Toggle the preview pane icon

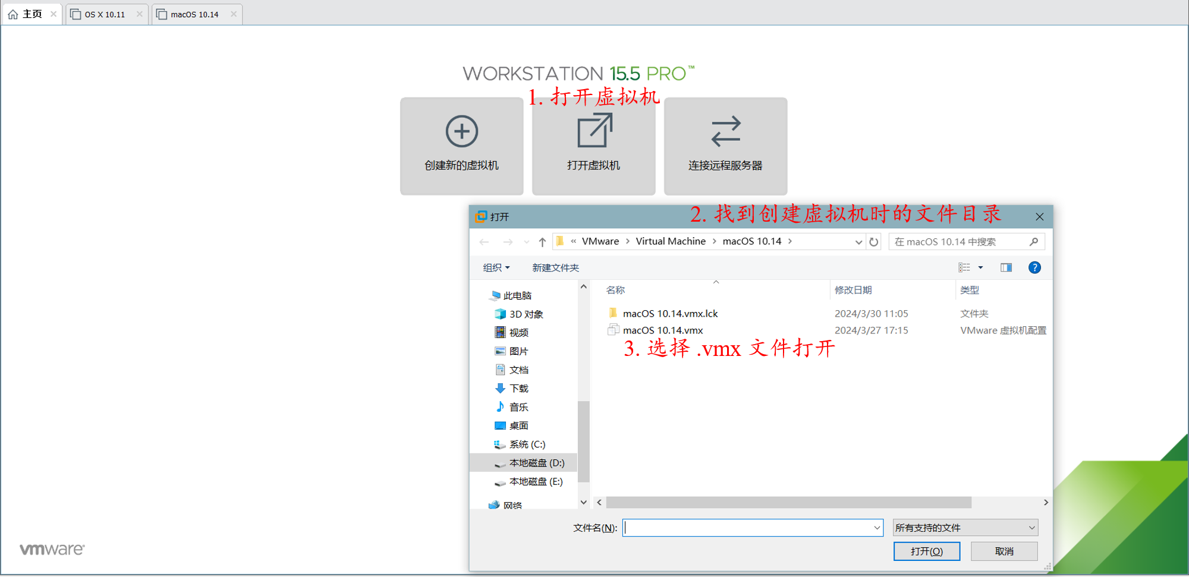(1006, 267)
